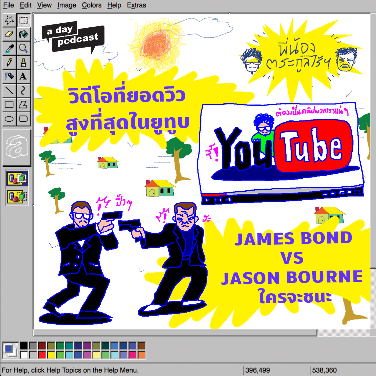Open the View menu
This screenshot has width=376, height=376.
[44, 5]
